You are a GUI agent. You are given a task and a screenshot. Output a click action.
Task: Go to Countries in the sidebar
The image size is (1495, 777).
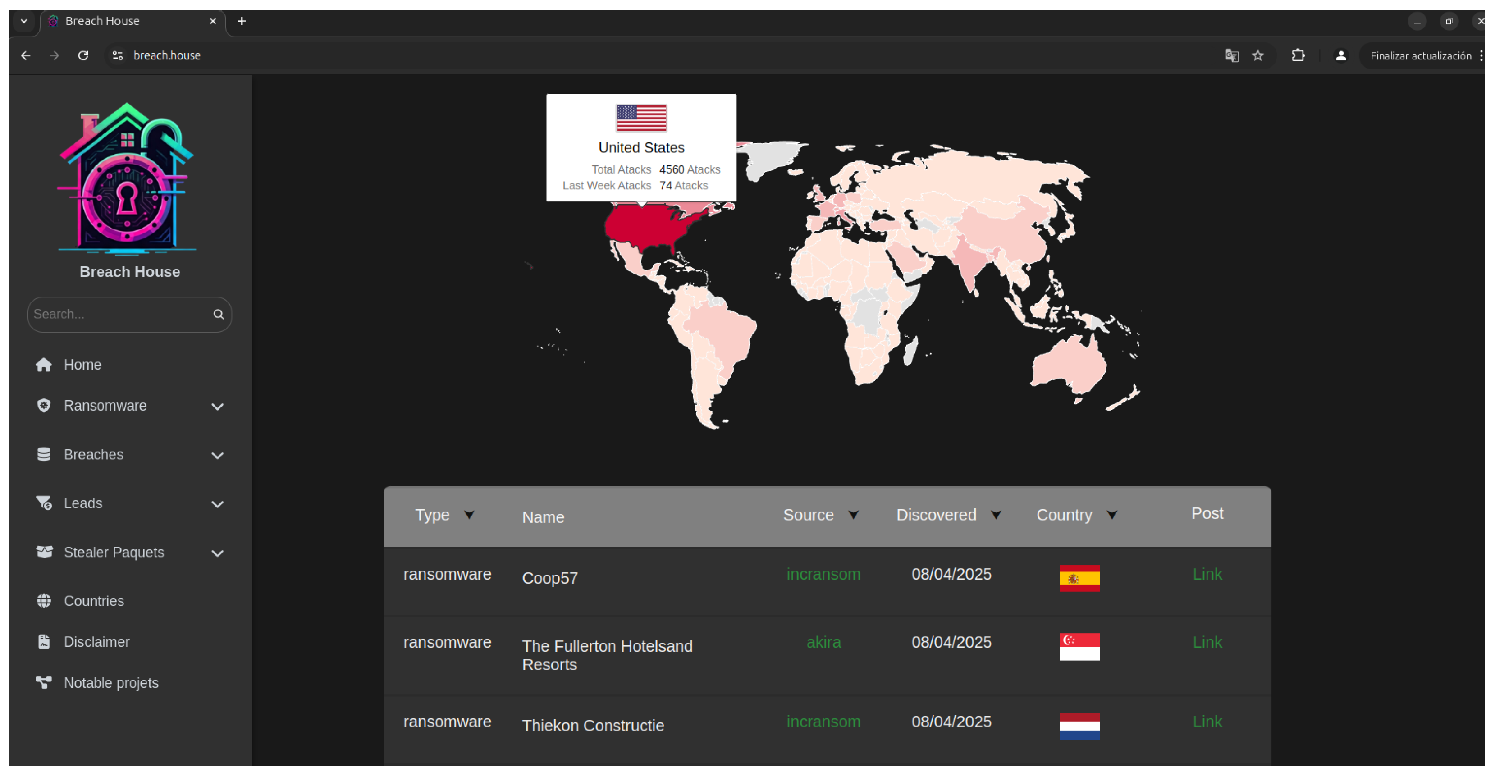[x=93, y=601]
